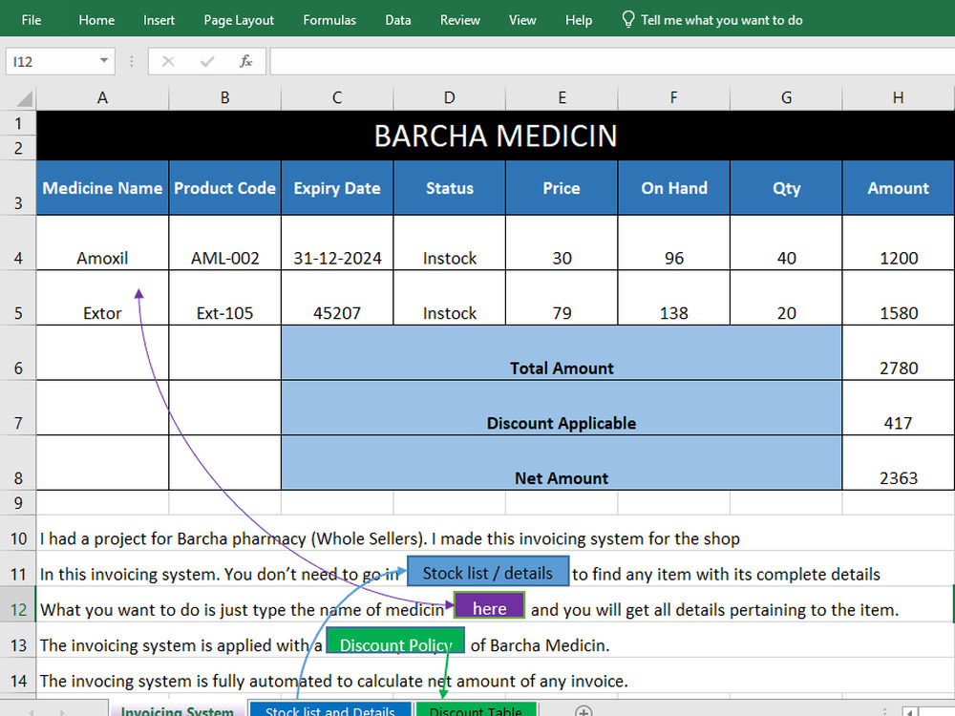Switch to the Home ribbon tab

coord(96,20)
